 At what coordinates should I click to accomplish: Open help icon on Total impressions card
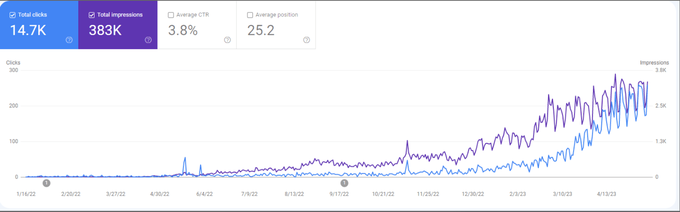(x=148, y=40)
